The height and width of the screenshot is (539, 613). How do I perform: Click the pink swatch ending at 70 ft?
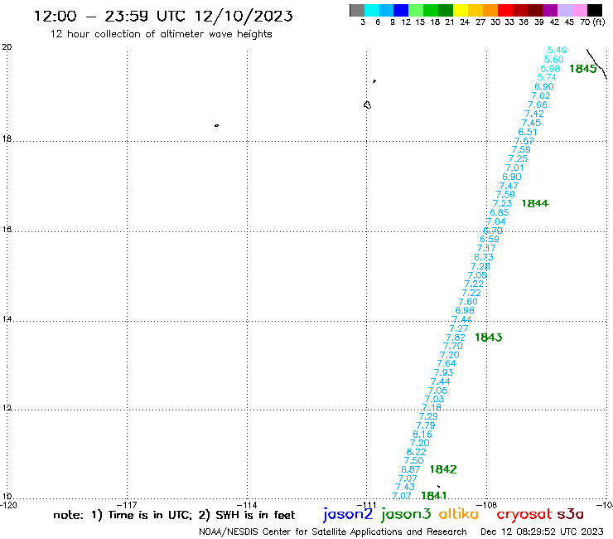coord(579,10)
